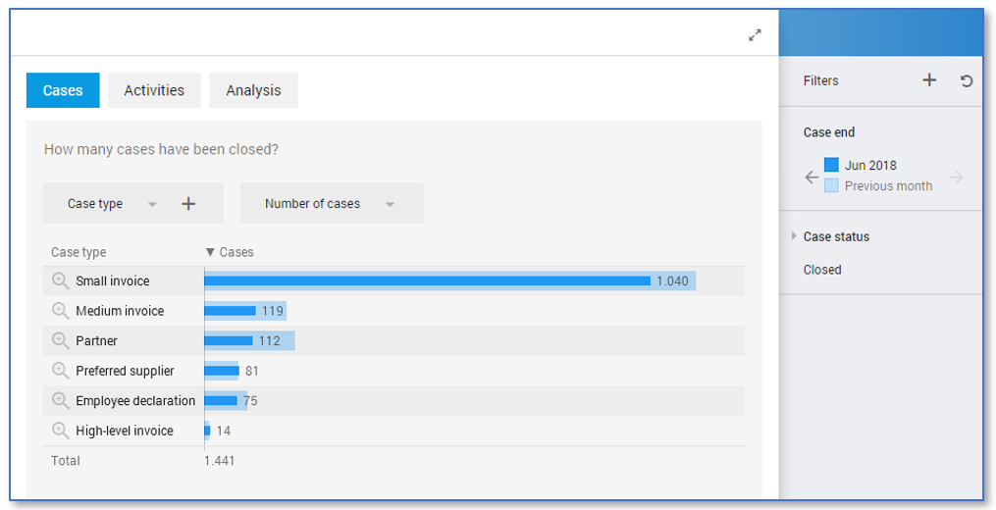Click magnifier icon beside Medium invoice
996x510 pixels.
click(61, 311)
